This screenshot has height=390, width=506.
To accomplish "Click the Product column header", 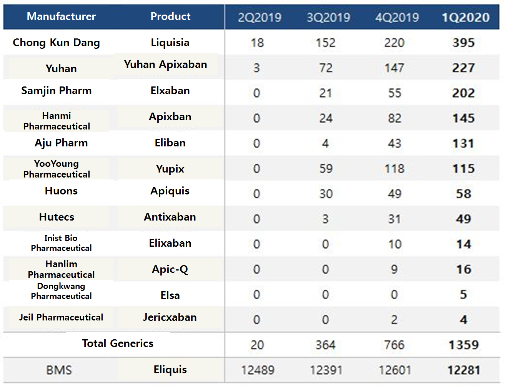I will 170,17.
